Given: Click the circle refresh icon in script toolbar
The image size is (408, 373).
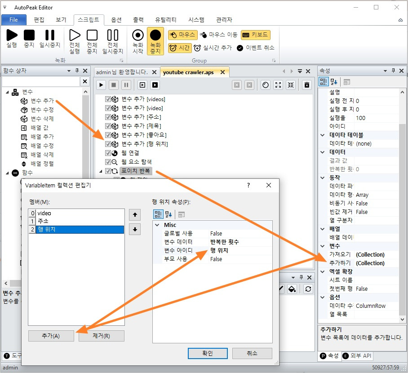Looking at the screenshot, I should pos(266,85).
